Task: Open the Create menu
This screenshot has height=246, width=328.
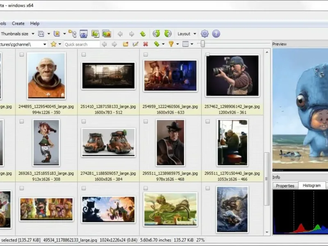Action: pos(18,23)
